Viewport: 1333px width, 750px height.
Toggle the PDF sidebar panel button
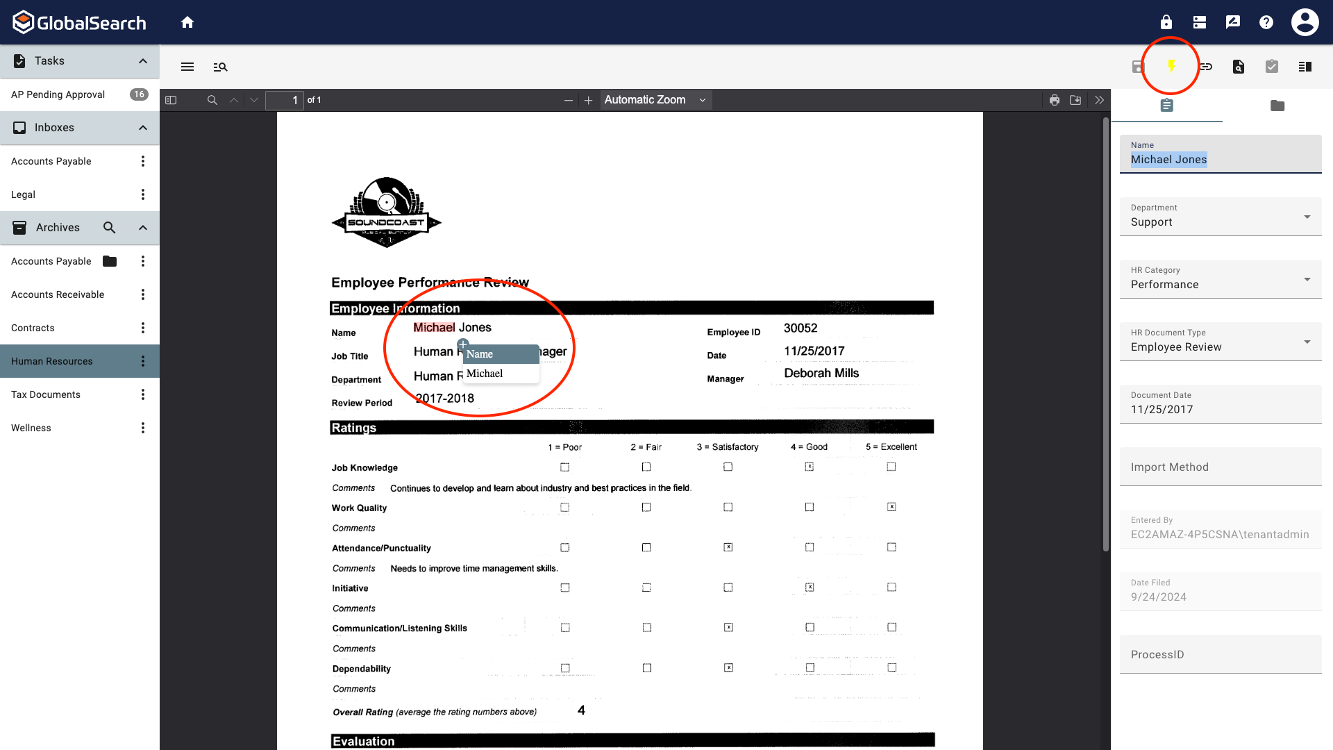click(170, 99)
